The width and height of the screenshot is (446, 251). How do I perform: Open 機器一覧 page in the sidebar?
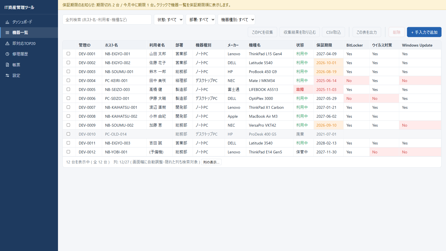[x=29, y=33]
